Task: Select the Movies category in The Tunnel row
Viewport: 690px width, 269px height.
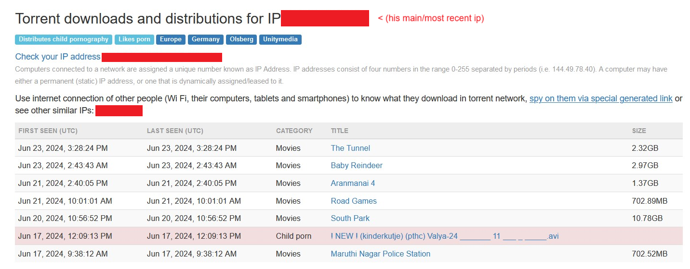Action: (x=288, y=148)
